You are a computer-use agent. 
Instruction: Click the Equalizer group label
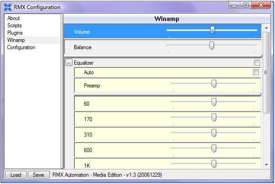83,63
